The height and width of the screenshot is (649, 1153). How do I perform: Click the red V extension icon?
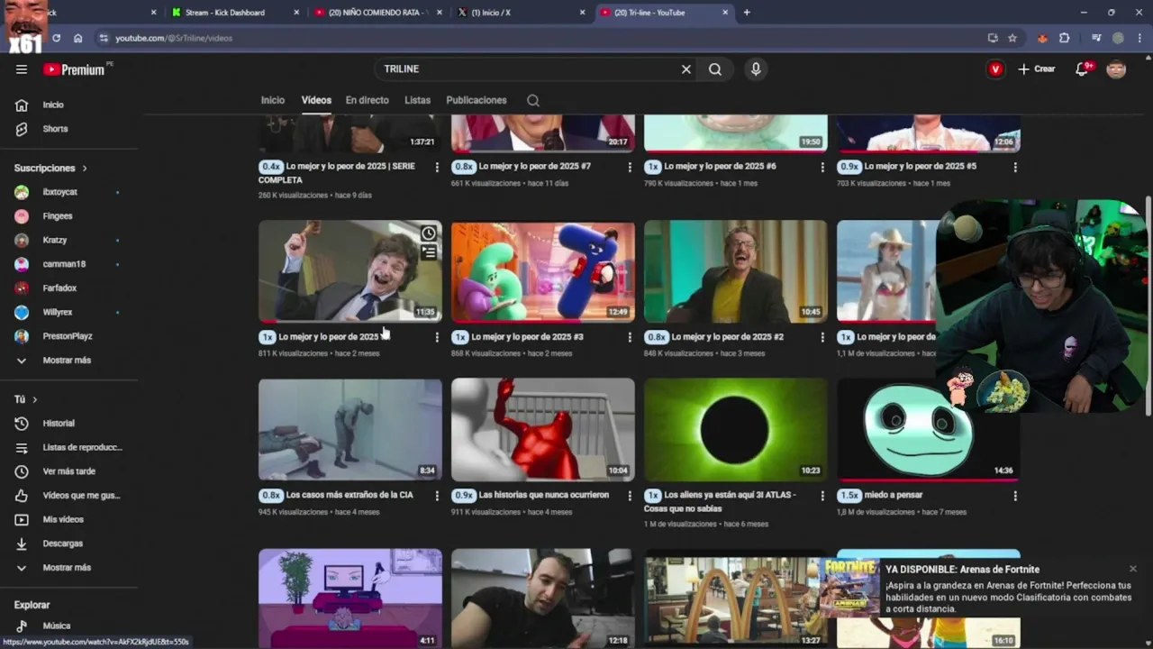(x=995, y=69)
